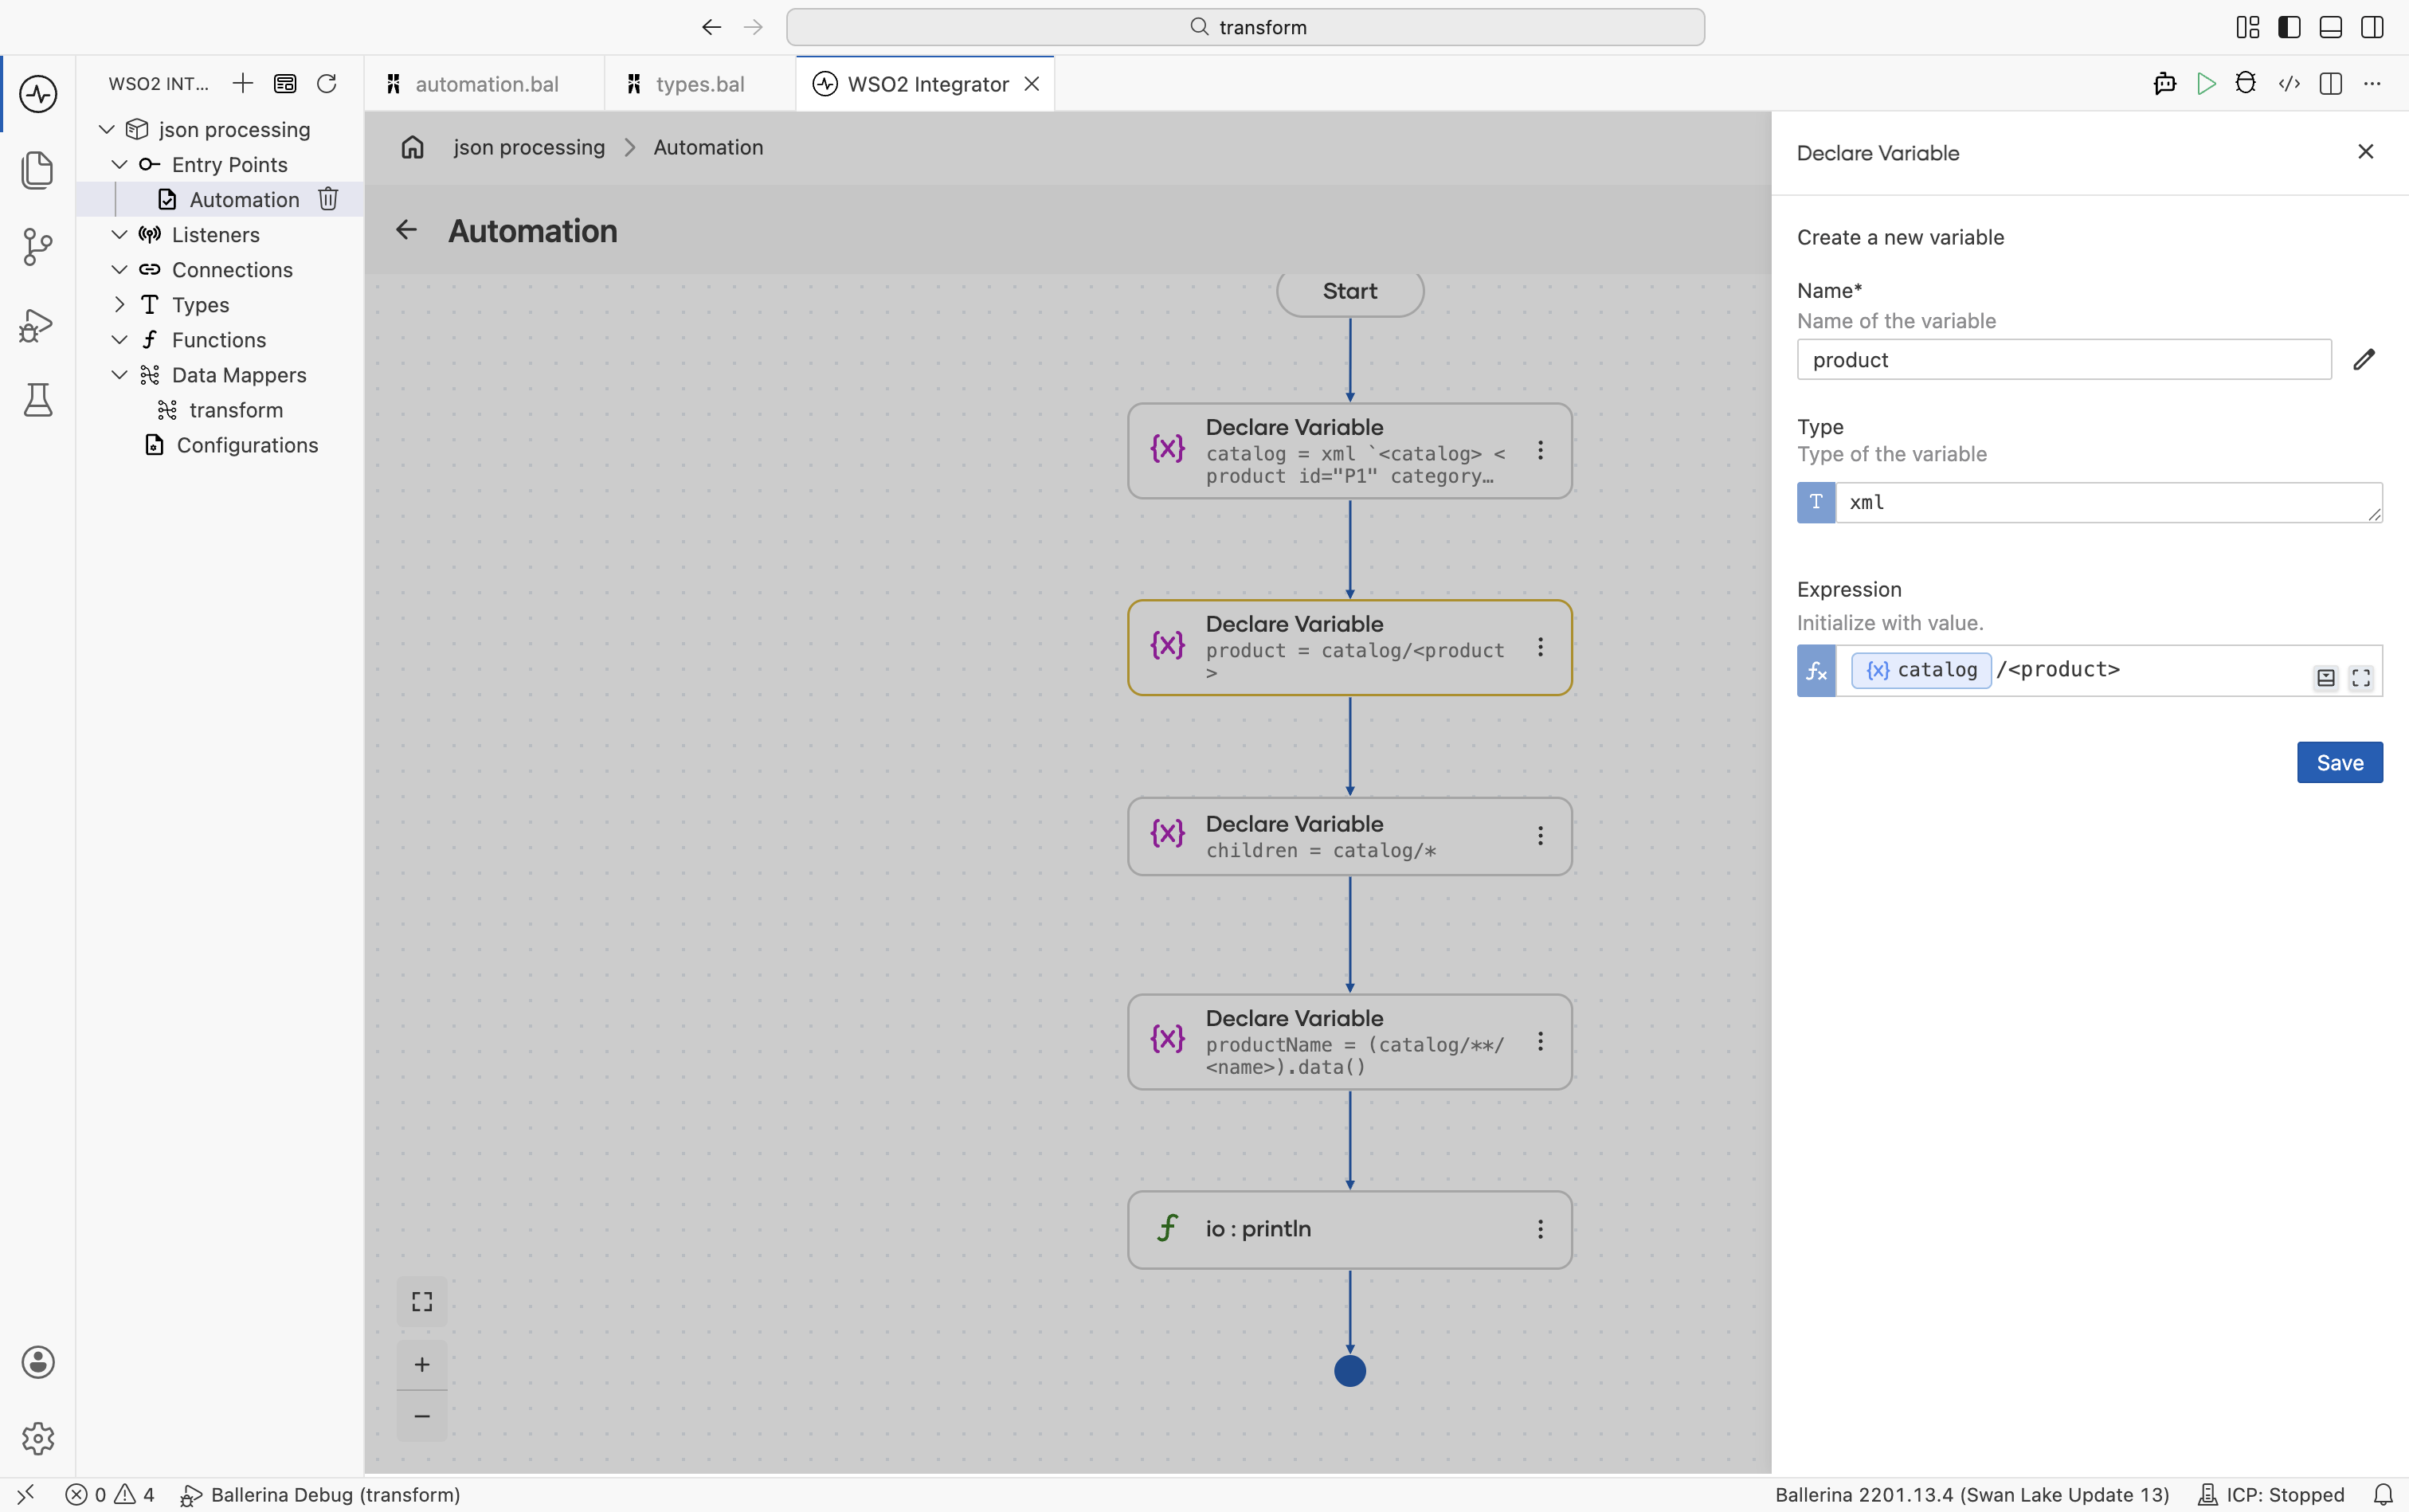2409x1512 pixels.
Task: Open the transform data mapper
Action: point(236,410)
